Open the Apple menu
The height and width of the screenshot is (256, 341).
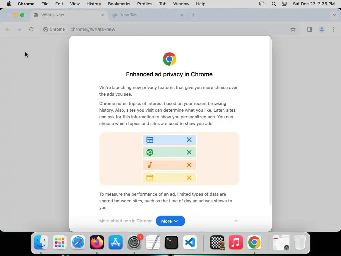pyautogui.click(x=9, y=4)
